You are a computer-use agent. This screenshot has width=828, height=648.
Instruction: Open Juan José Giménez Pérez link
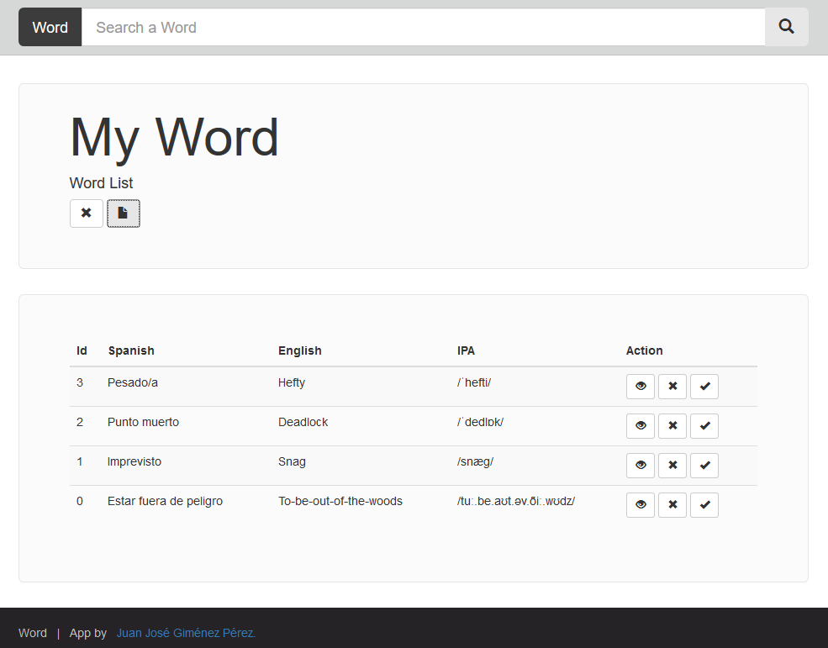186,633
